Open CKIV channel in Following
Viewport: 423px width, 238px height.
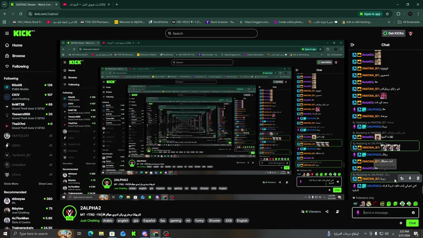[x=28, y=97]
